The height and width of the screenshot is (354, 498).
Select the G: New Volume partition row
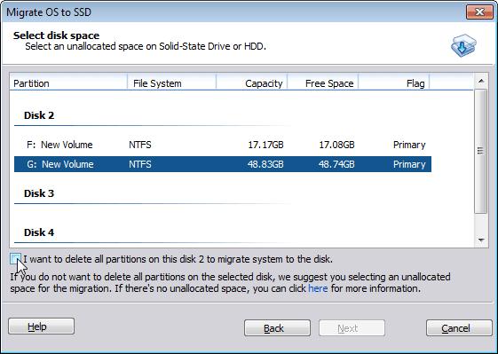[223, 164]
